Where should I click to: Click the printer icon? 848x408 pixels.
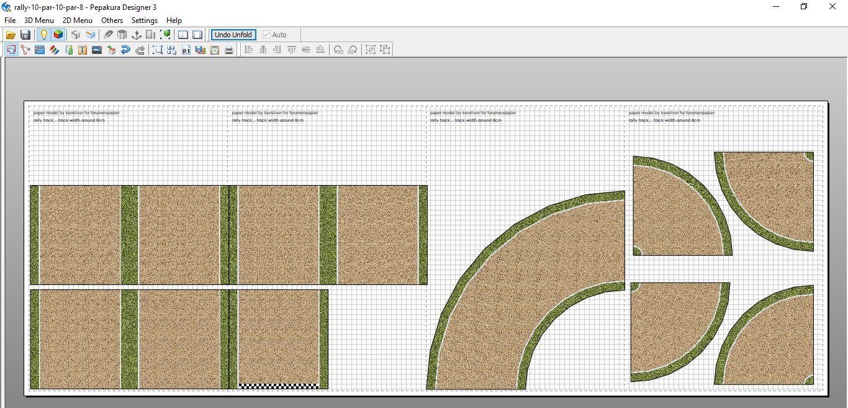click(x=229, y=50)
